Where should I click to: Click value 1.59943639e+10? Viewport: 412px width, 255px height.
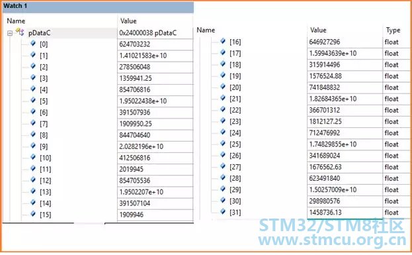click(x=333, y=53)
